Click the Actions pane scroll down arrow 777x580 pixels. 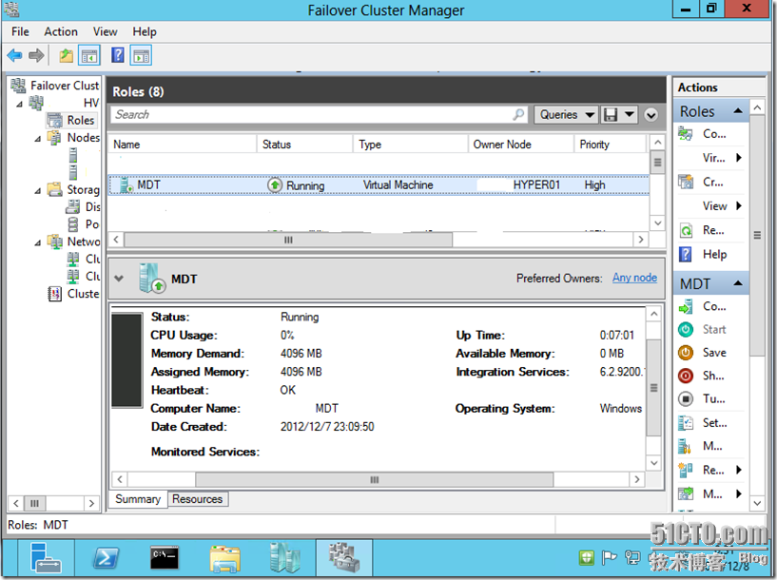[757, 503]
